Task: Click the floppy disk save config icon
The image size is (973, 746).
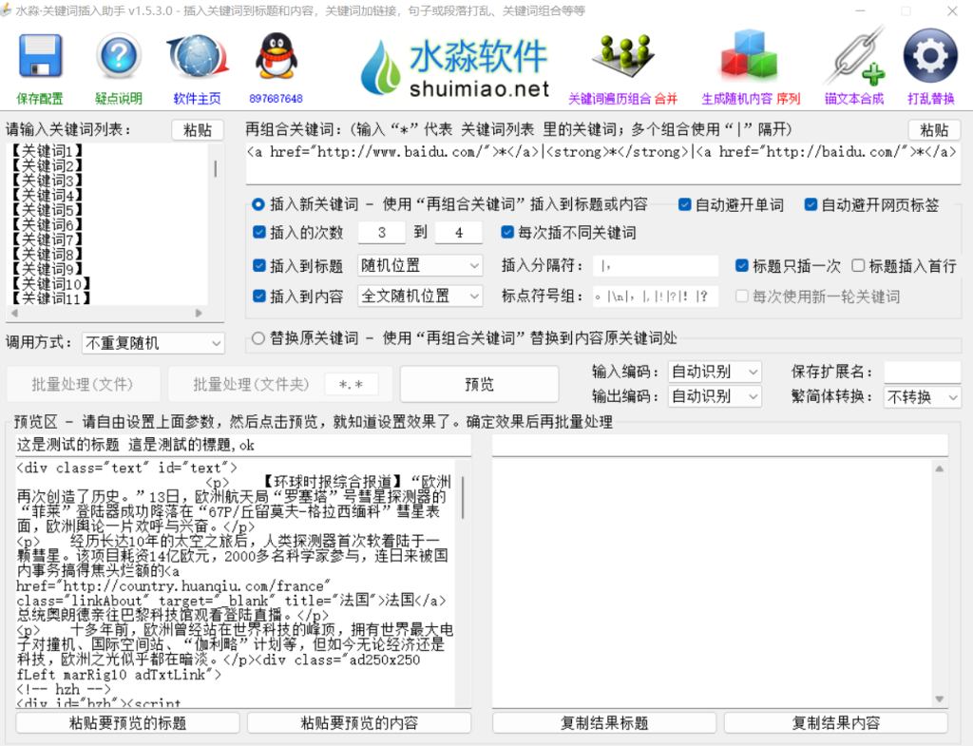Action: [40, 58]
